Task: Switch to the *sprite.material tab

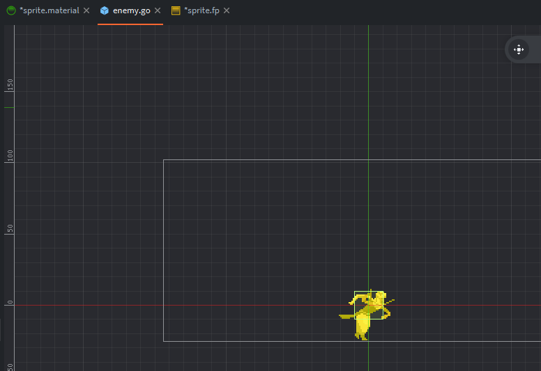Action: click(49, 10)
